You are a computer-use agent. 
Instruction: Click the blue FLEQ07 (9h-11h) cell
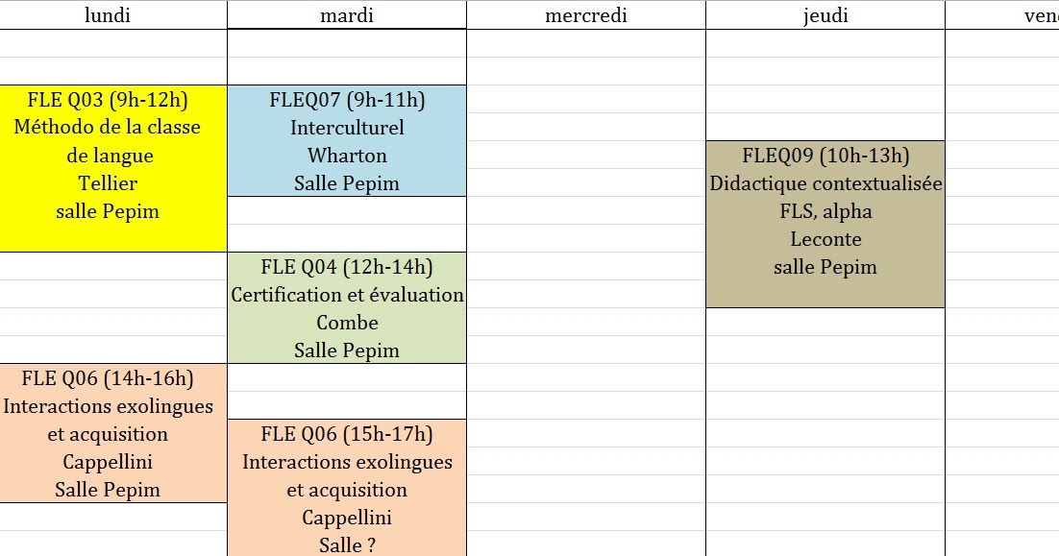click(x=347, y=99)
